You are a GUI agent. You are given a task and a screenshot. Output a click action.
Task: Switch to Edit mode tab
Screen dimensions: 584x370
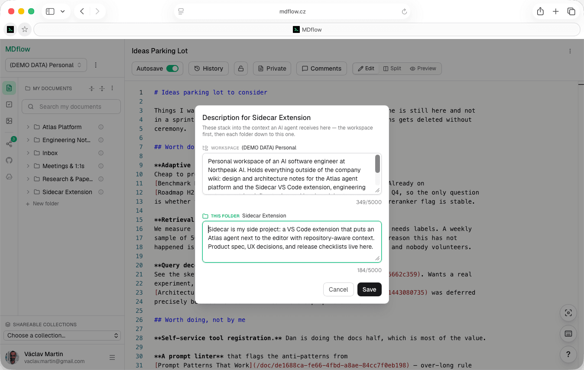click(x=366, y=68)
